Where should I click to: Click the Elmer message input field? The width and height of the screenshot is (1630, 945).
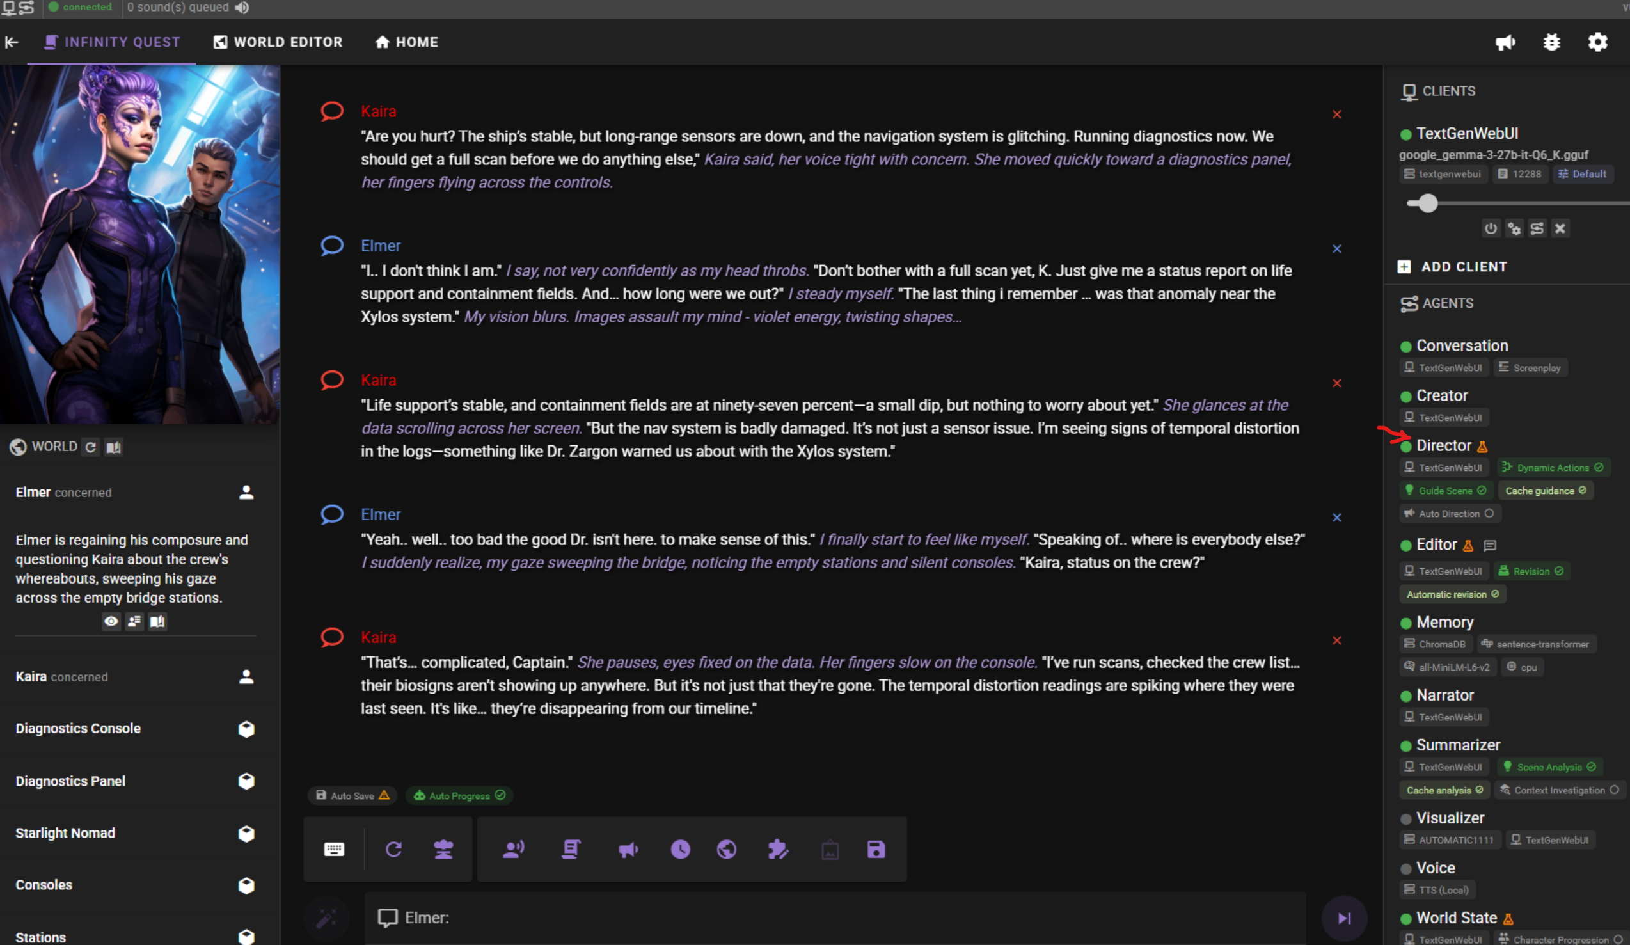[x=834, y=918]
